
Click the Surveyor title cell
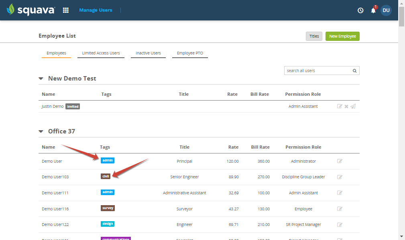coord(184,209)
